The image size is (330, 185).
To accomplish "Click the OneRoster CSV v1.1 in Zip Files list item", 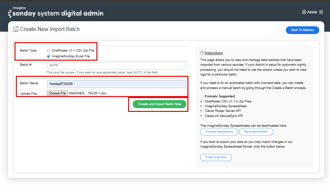I will [228, 101].
